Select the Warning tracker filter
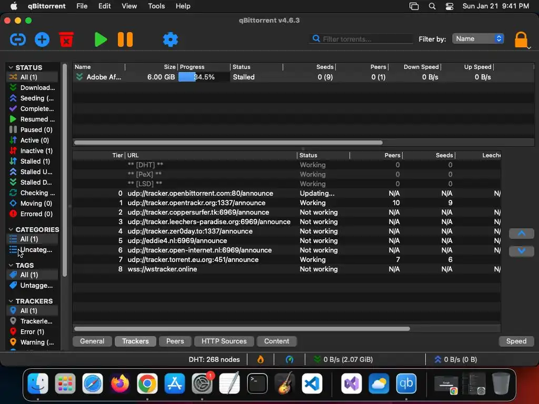The image size is (539, 404). coord(32,342)
